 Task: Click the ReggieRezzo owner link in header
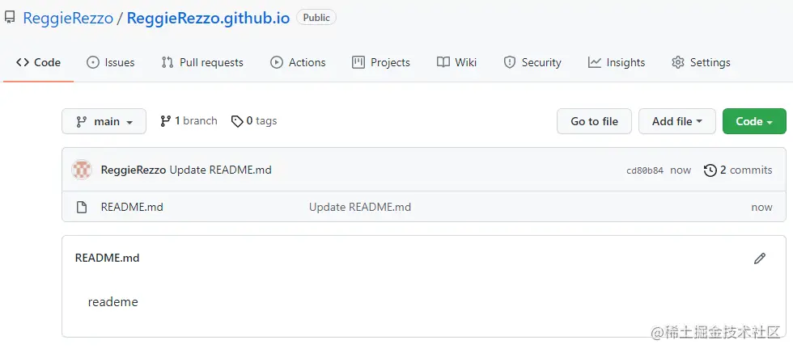pos(68,19)
